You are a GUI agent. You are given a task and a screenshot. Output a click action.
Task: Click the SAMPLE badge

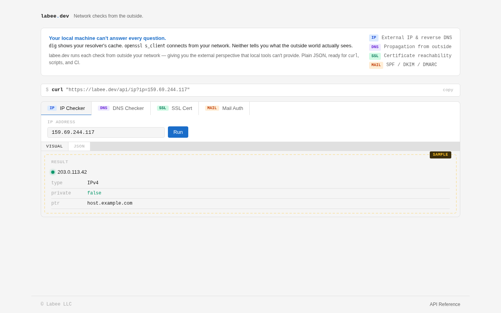[x=440, y=155]
